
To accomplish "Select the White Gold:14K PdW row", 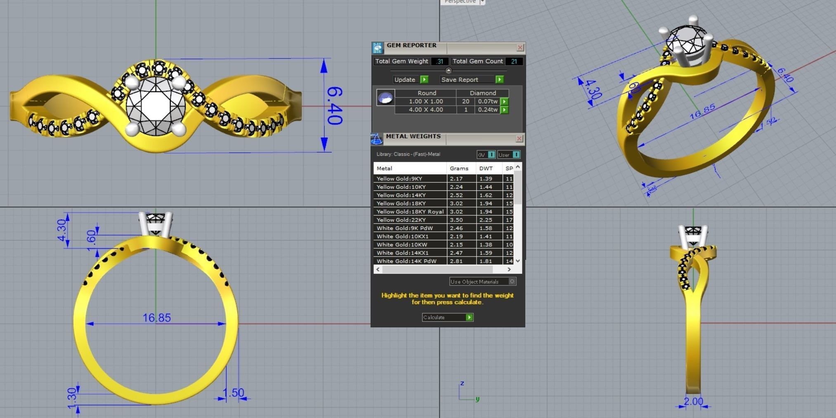I will tap(444, 261).
